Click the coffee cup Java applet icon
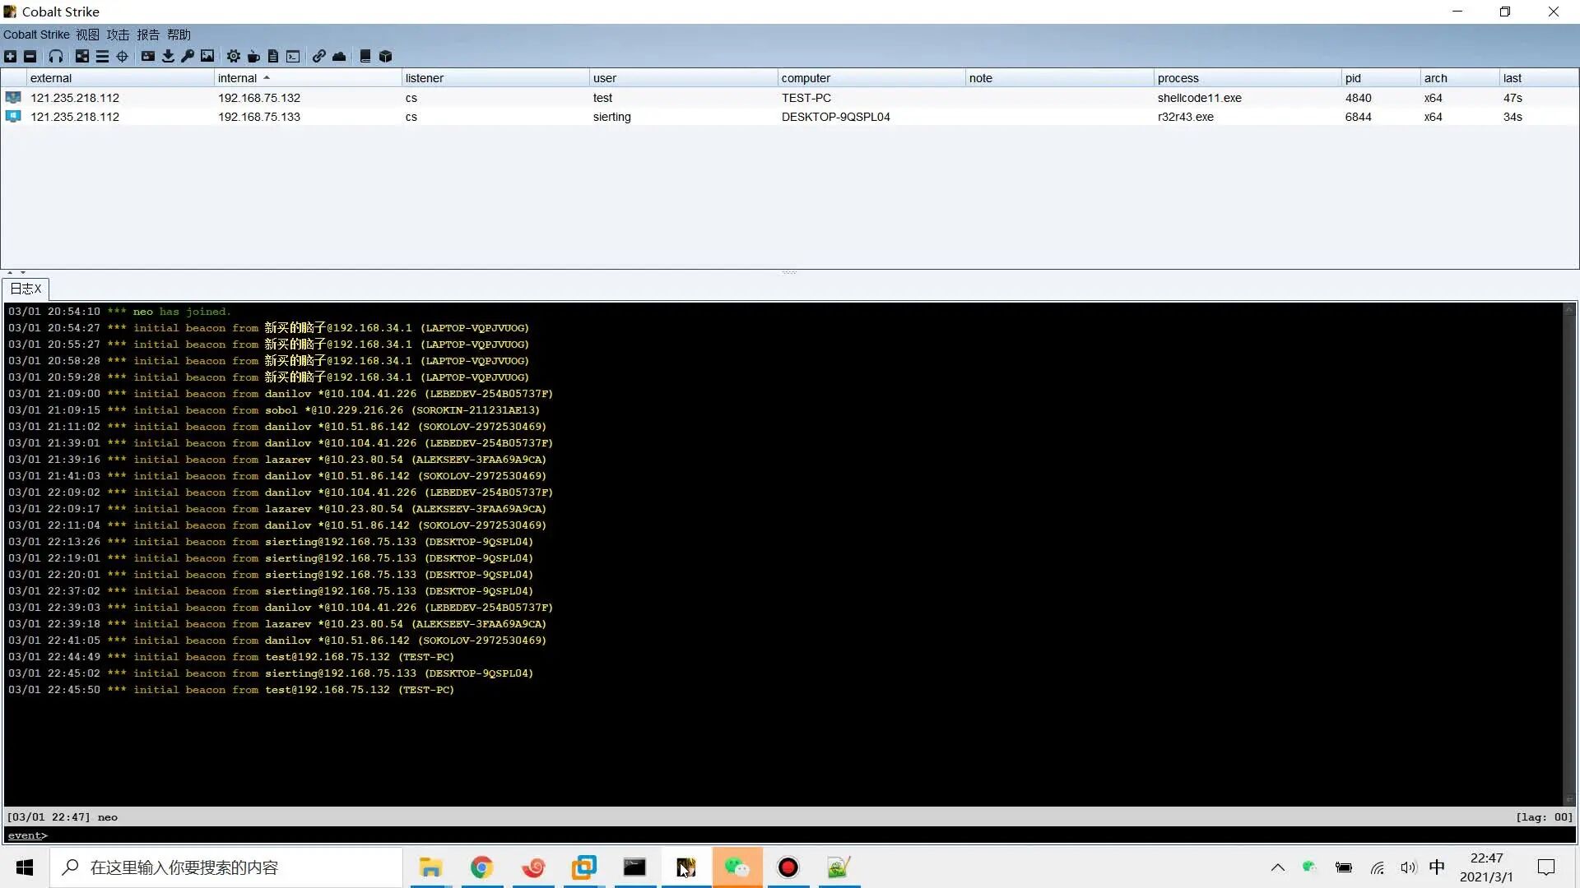 point(253,56)
